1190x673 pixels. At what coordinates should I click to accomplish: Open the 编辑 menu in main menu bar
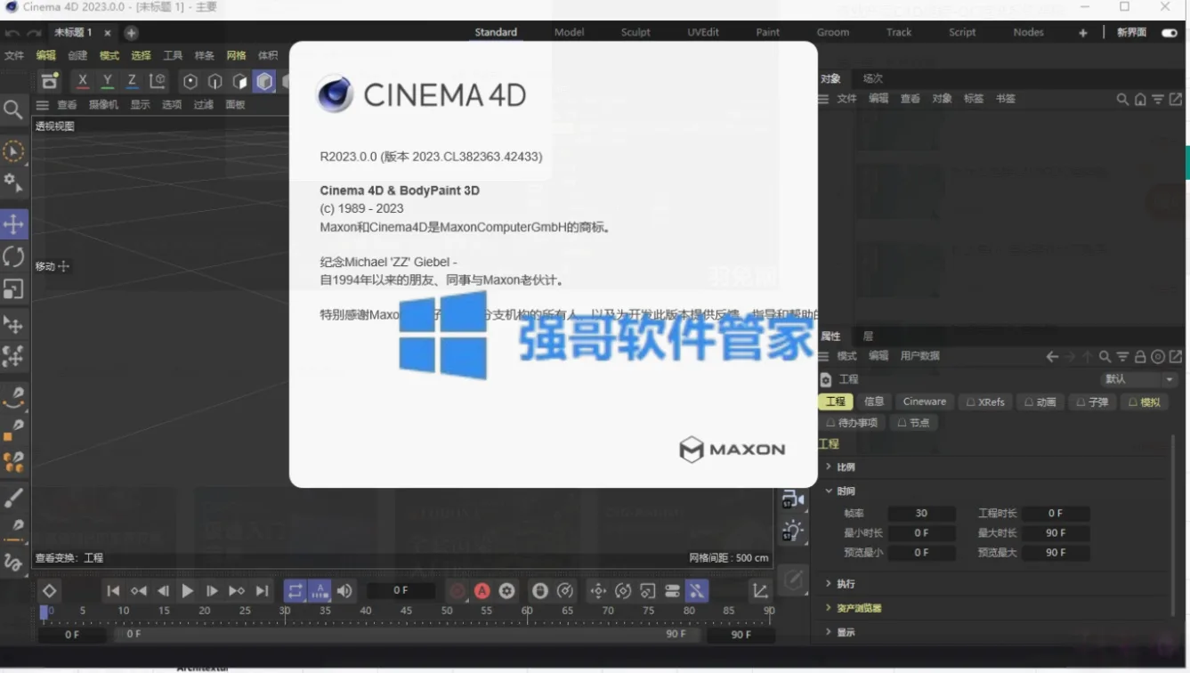point(46,55)
